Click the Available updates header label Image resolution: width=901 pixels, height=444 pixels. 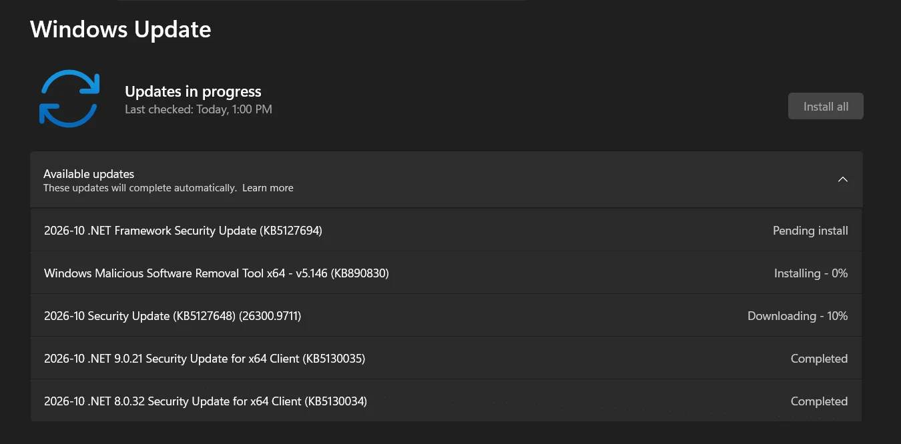point(89,173)
